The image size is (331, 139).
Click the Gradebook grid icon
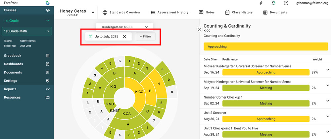48,56
